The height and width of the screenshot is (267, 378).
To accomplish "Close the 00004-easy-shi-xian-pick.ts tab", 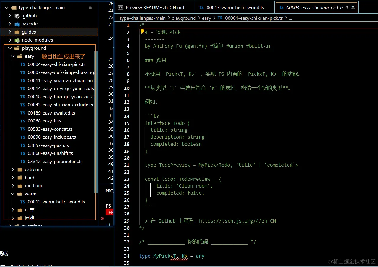I will [x=353, y=8].
